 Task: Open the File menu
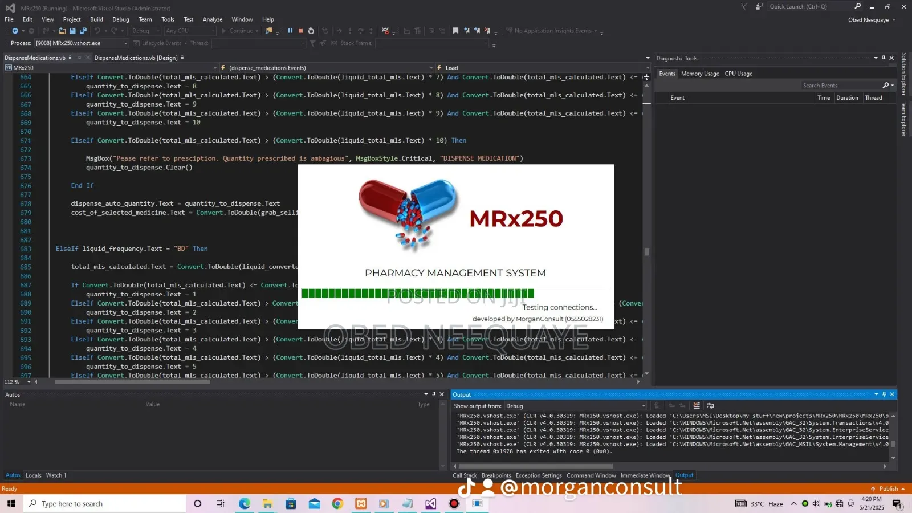pos(9,19)
